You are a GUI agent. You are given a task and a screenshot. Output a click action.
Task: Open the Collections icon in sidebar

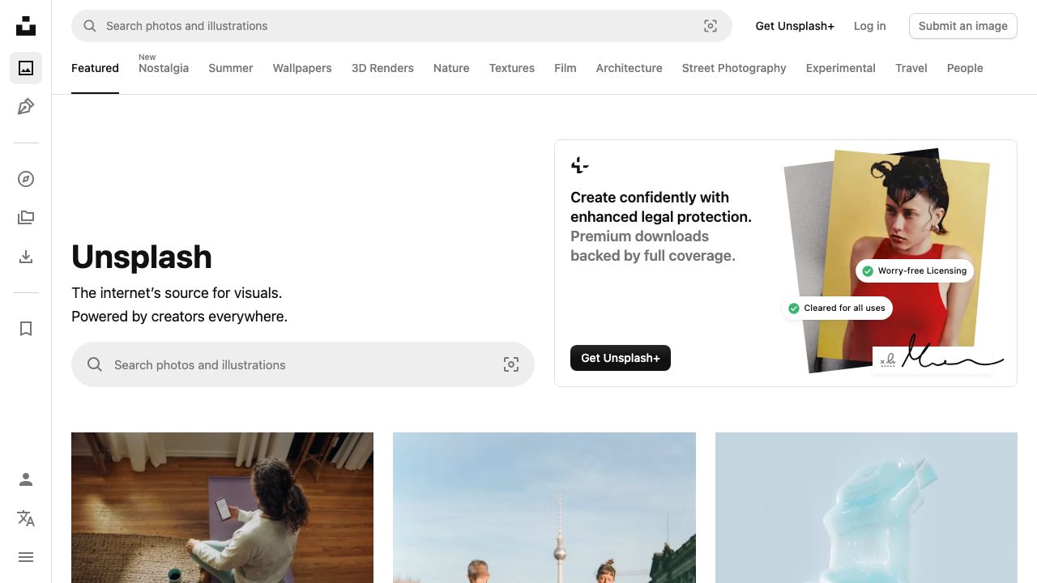26,218
